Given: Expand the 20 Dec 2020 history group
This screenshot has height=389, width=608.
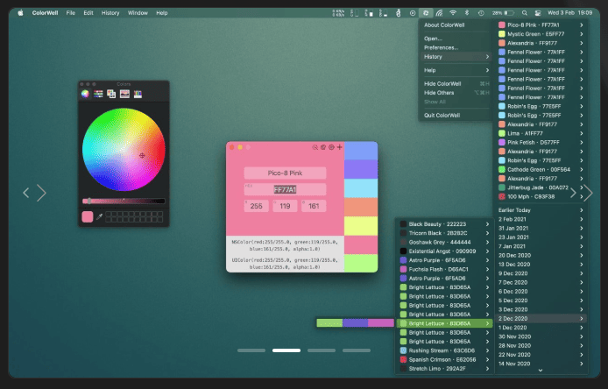Looking at the screenshot, I should [541, 255].
